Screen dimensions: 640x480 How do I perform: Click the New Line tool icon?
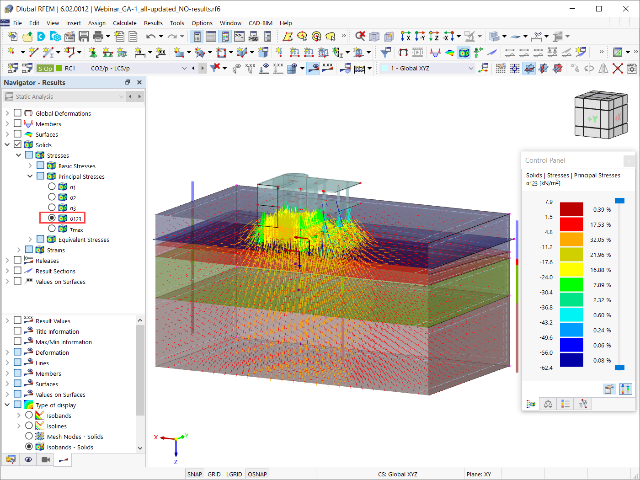coord(33,53)
